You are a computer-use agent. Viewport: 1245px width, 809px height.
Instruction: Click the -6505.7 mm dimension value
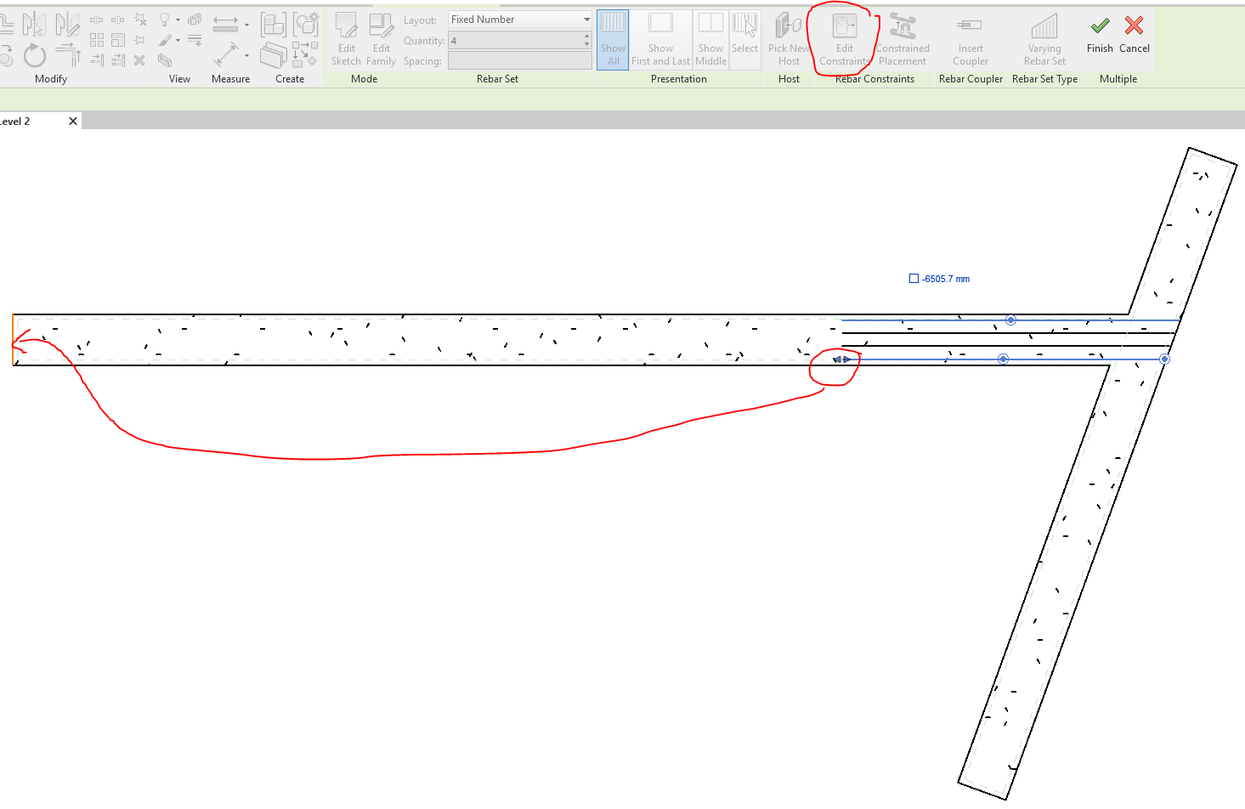pyautogui.click(x=944, y=278)
